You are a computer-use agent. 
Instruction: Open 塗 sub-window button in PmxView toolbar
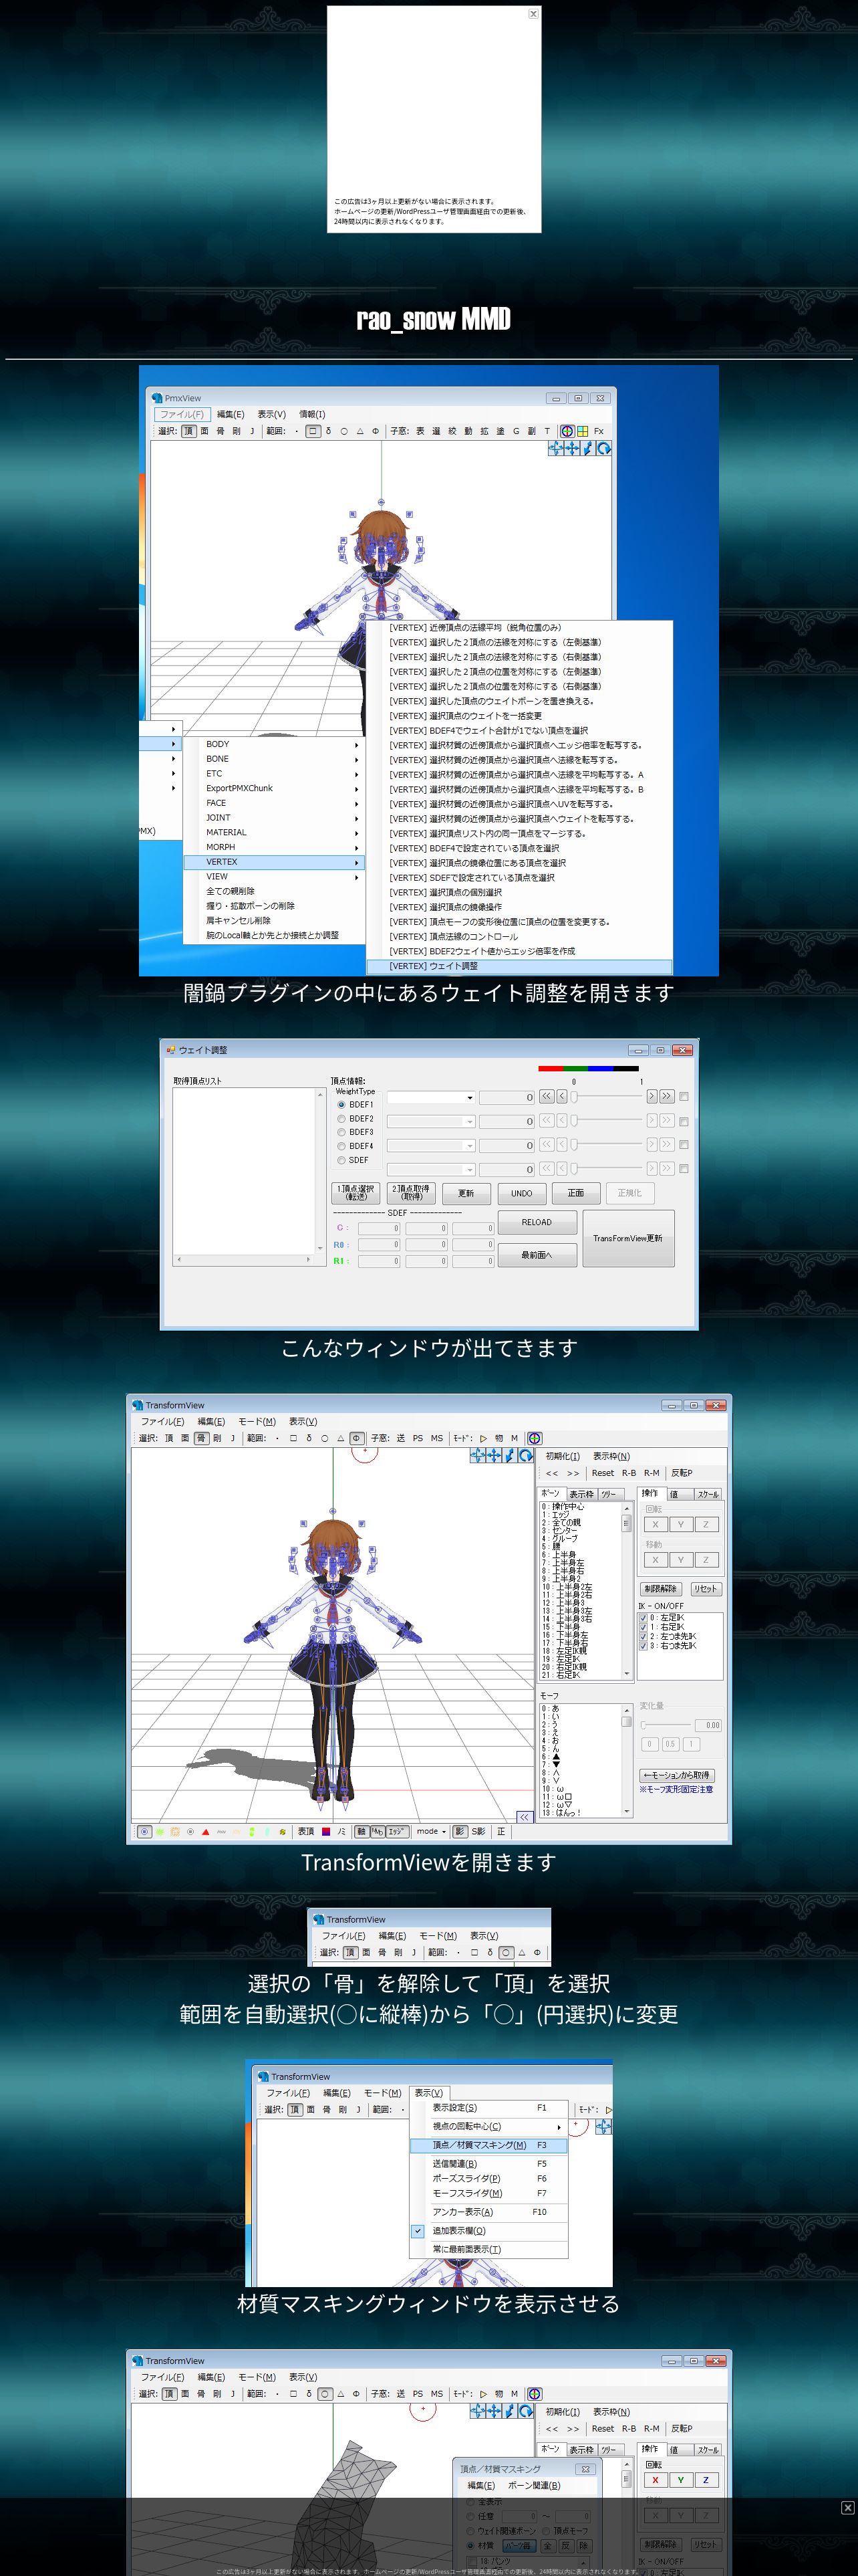coord(500,431)
